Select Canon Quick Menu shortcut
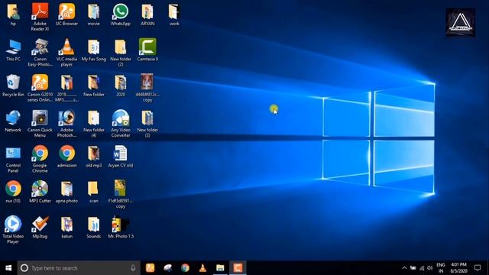Image resolution: width=489 pixels, height=275 pixels. point(40,124)
